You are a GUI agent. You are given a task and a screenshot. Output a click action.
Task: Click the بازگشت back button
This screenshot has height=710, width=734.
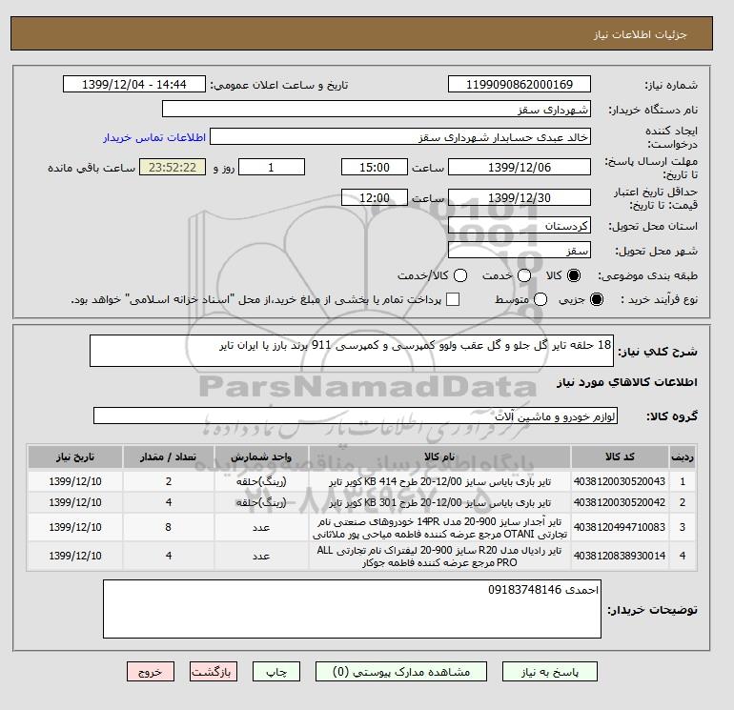point(213,672)
